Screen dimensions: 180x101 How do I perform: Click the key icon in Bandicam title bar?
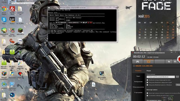tap(172, 52)
